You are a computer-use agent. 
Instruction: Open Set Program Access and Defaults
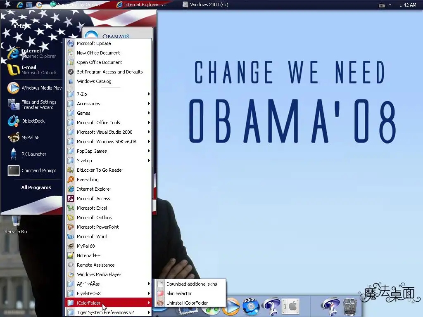pos(109,72)
